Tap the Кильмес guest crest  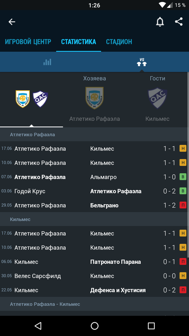point(157,98)
